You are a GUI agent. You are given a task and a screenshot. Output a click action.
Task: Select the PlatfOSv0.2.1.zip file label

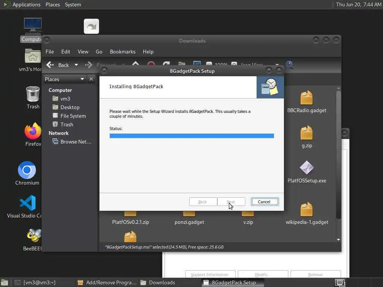[x=131, y=222]
